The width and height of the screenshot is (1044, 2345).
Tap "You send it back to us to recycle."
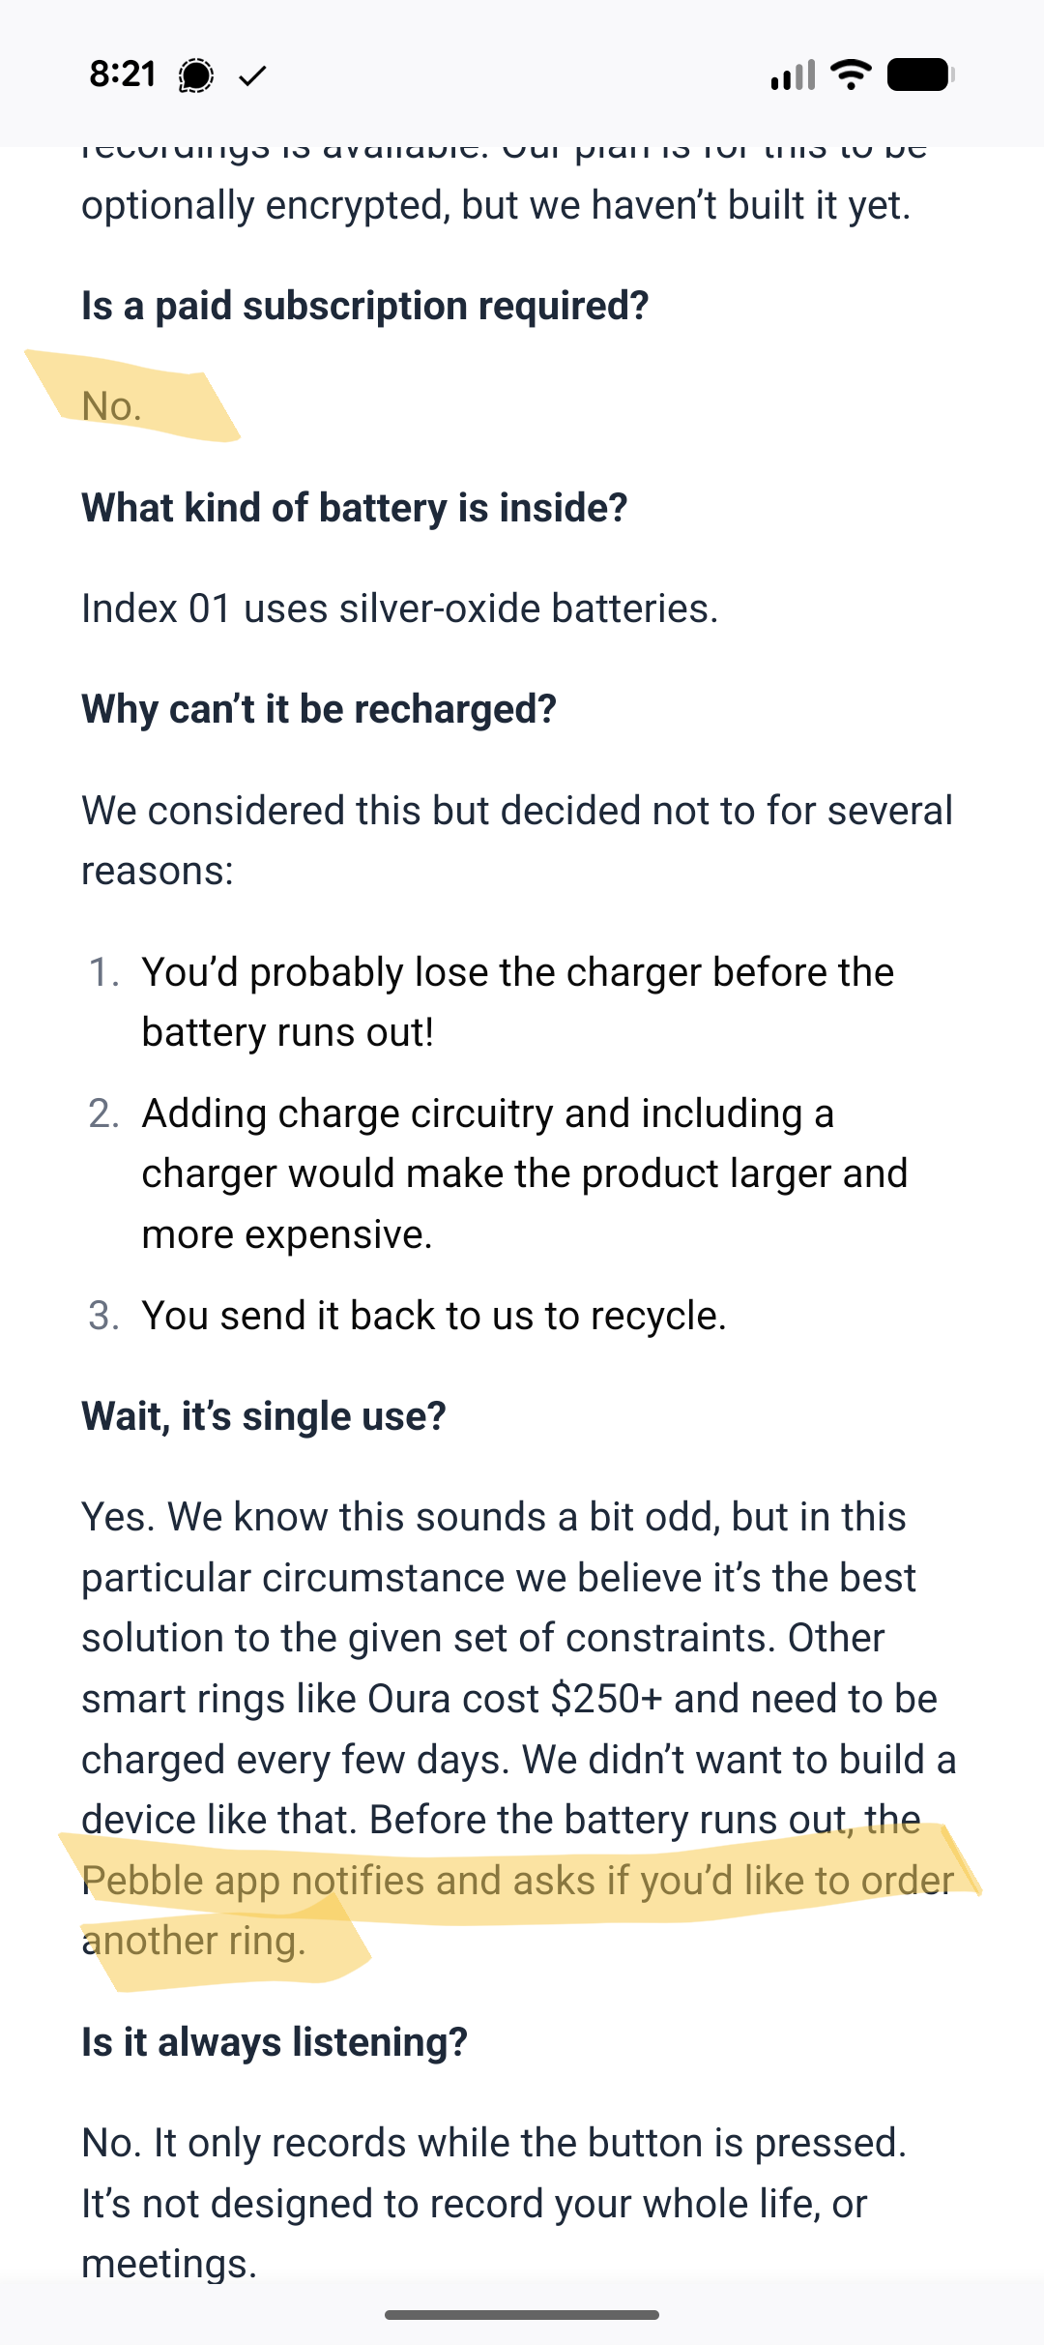coord(434,1316)
